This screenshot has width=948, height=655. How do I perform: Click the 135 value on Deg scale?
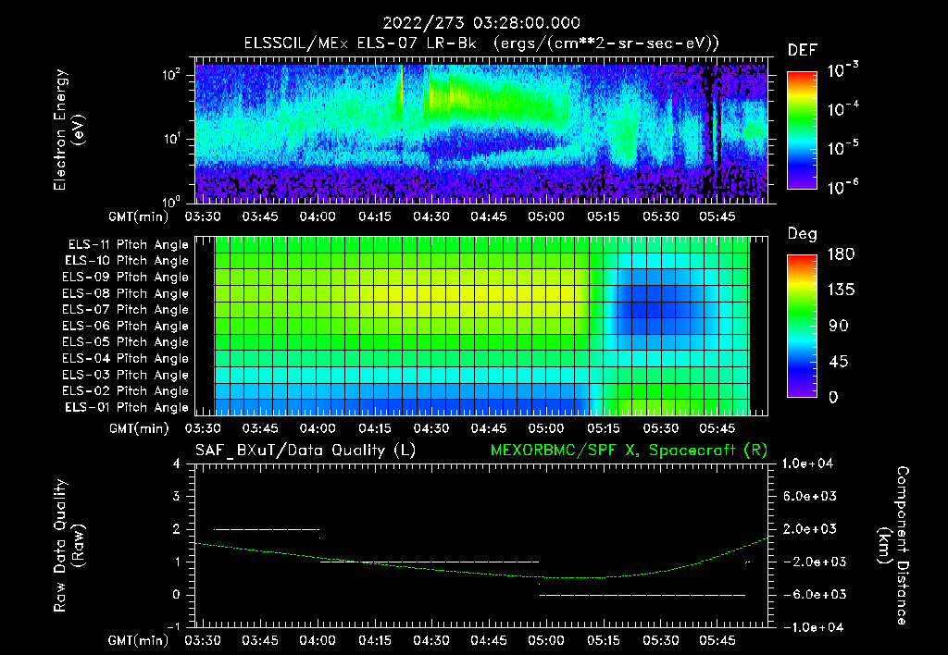click(x=842, y=290)
